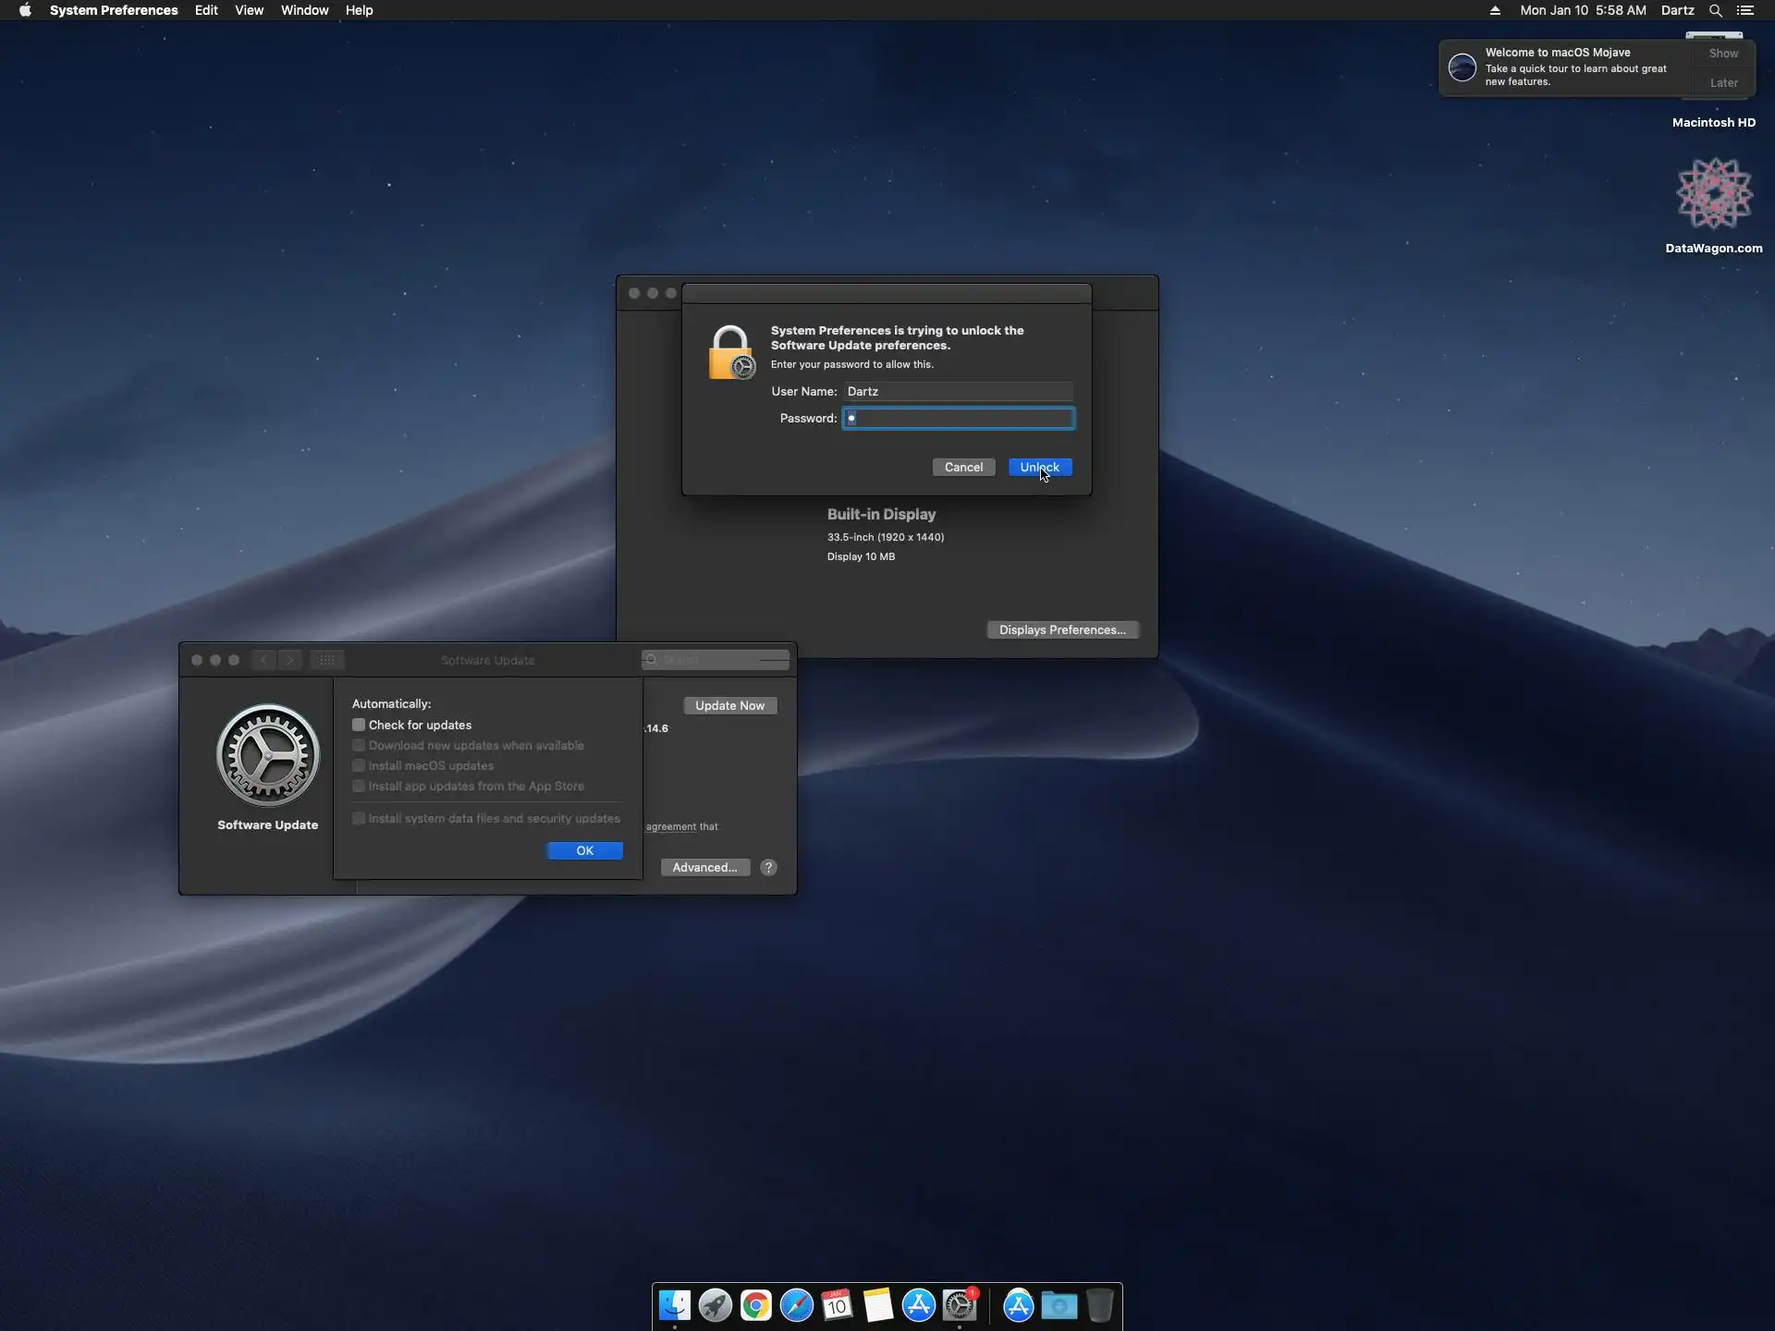Open the Dartz user menu
Viewport: 1775px width, 1331px height.
tap(1677, 10)
